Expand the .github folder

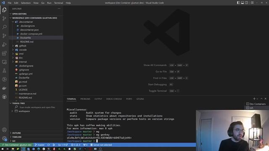tap(36, 46)
